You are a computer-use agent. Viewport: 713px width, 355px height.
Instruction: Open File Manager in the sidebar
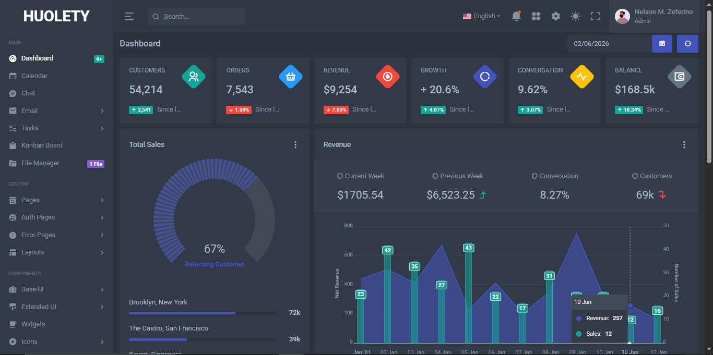40,163
